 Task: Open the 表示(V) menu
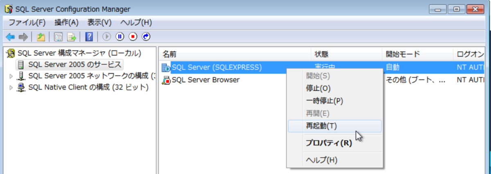[99, 22]
